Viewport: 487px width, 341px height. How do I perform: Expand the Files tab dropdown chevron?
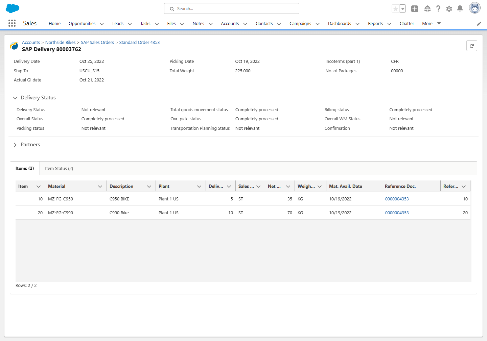182,24
